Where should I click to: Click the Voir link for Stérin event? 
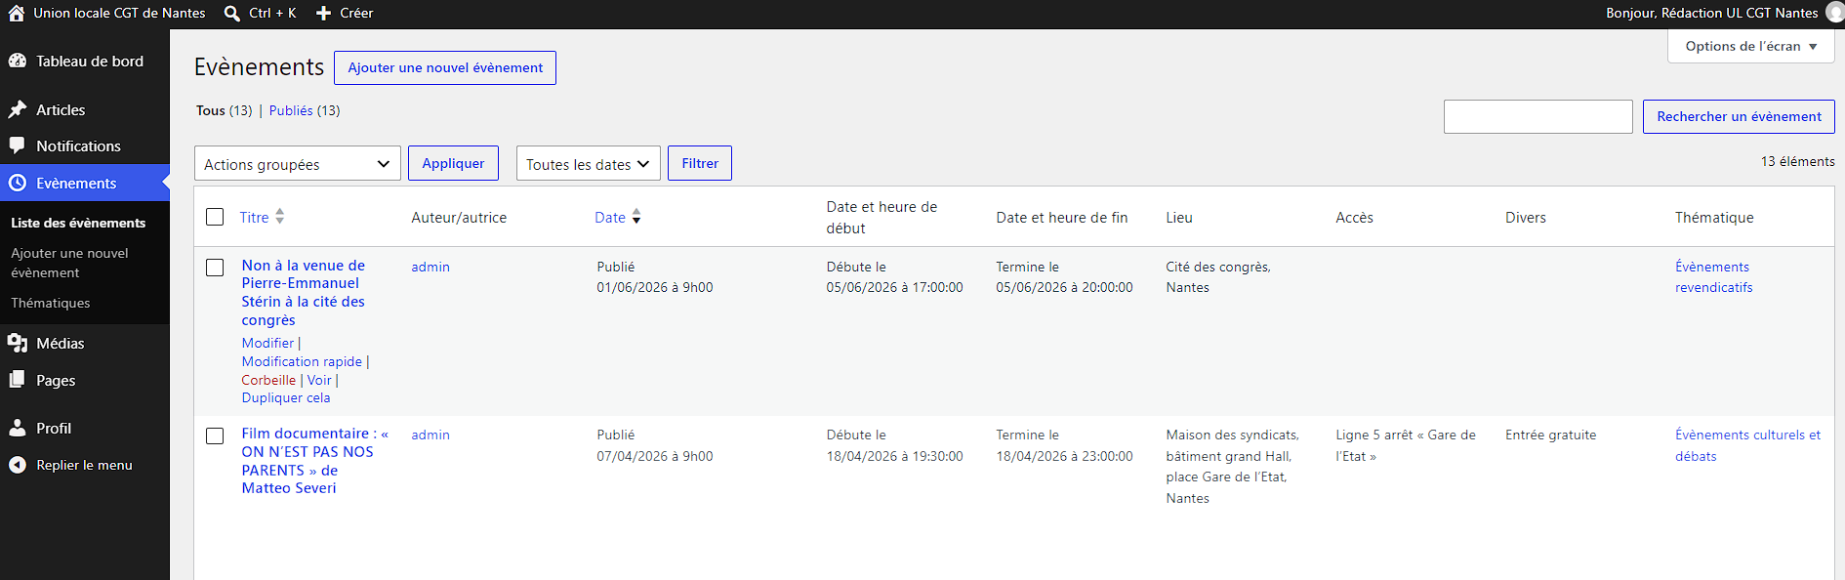coord(319,380)
